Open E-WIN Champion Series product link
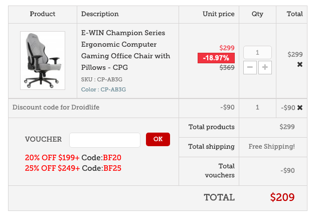Image resolution: width=313 pixels, height=216 pixels. pyautogui.click(x=125, y=50)
